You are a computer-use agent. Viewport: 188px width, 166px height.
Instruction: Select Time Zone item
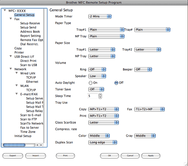coord(28,132)
